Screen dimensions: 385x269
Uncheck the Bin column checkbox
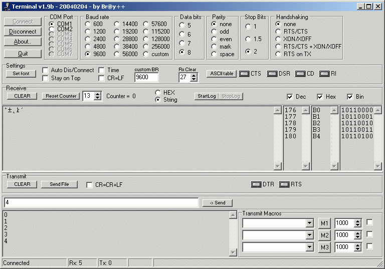tap(350, 97)
